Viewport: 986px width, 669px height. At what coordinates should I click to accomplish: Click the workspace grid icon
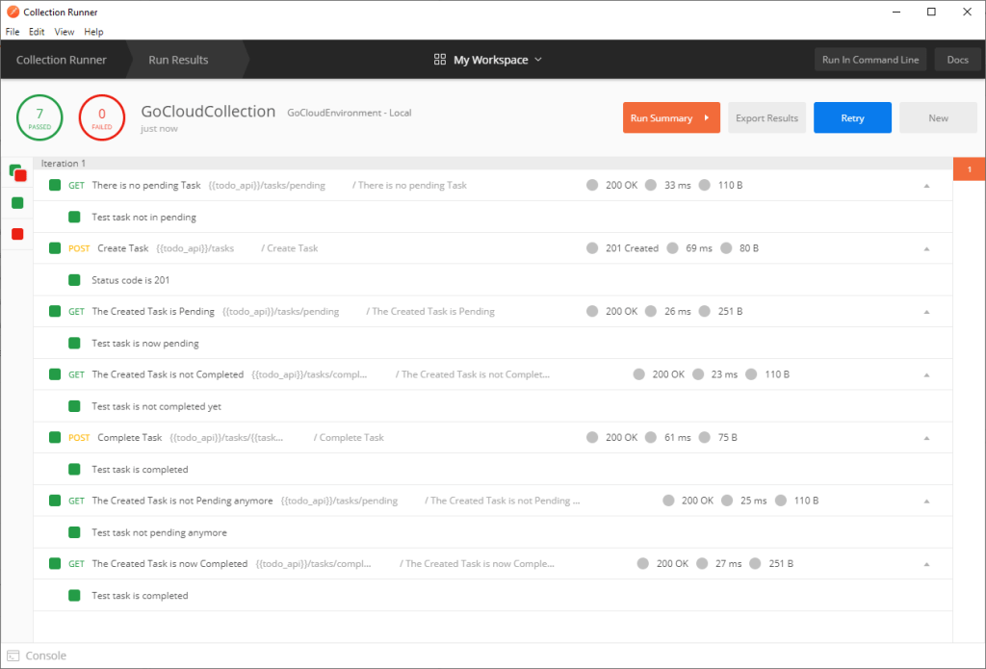(x=439, y=59)
